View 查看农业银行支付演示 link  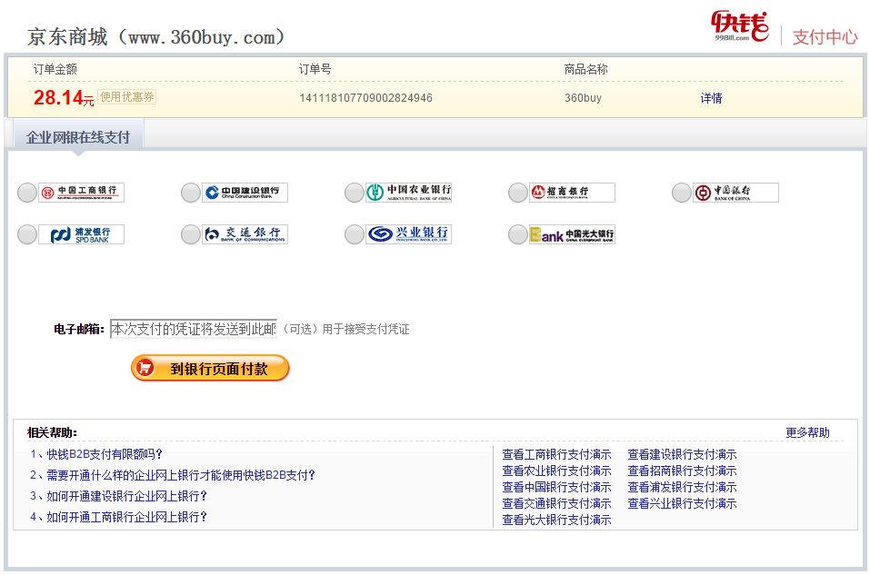point(556,471)
